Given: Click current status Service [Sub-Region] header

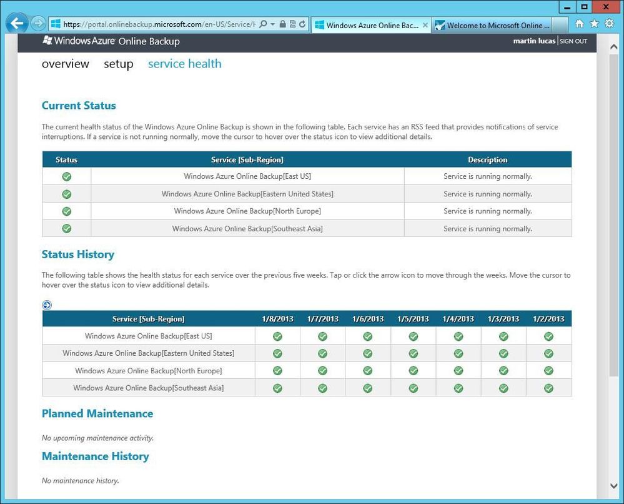Looking at the screenshot, I should point(247,159).
